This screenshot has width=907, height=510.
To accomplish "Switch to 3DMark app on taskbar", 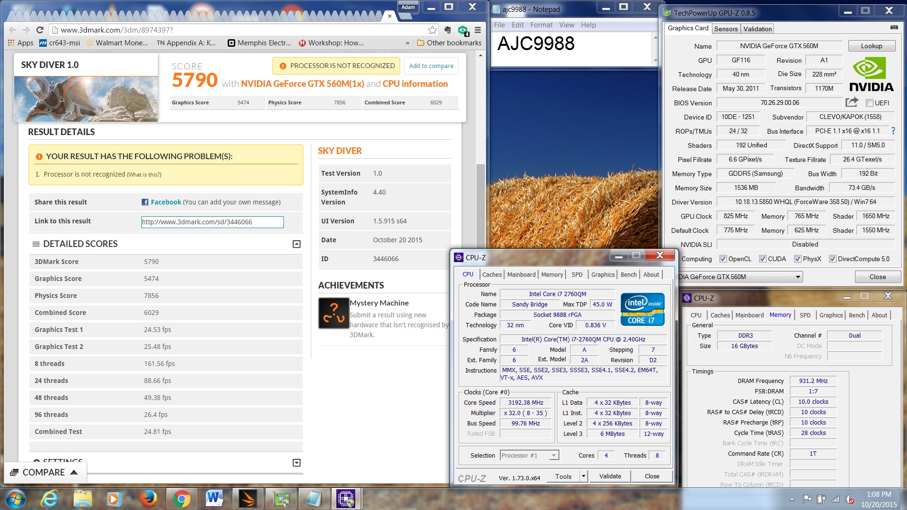I will tap(248, 499).
